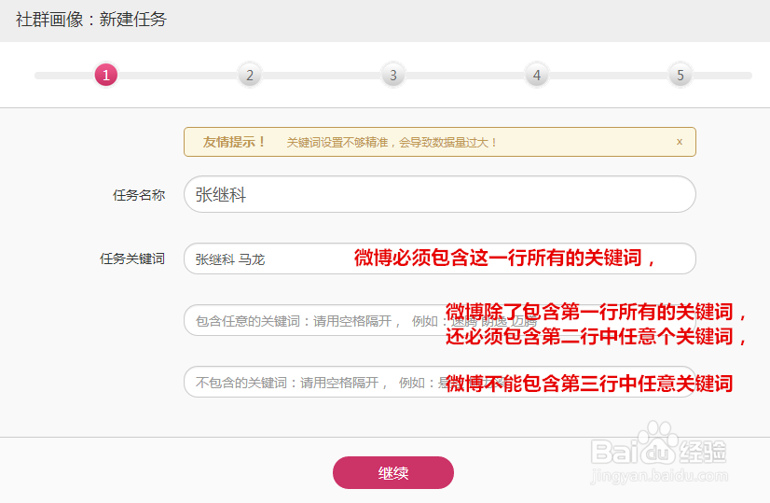The image size is (770, 503).
Task: Go to step 4 circle
Action: 536,75
